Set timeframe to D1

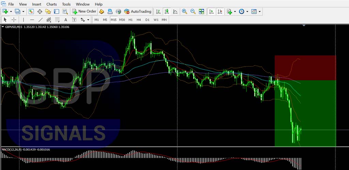tap(147, 20)
